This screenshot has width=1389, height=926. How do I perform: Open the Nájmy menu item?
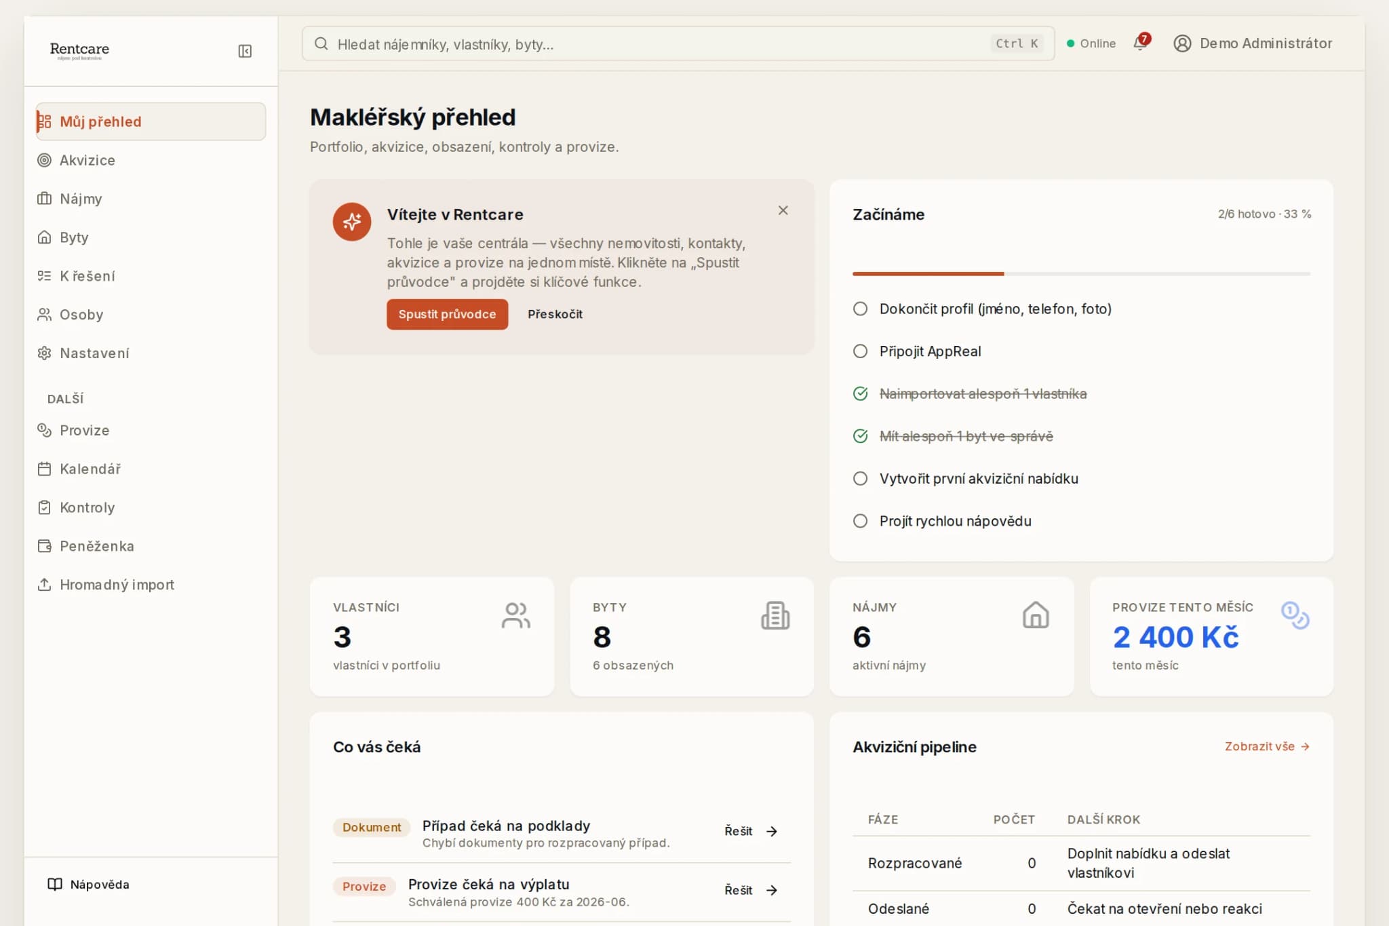[151, 199]
